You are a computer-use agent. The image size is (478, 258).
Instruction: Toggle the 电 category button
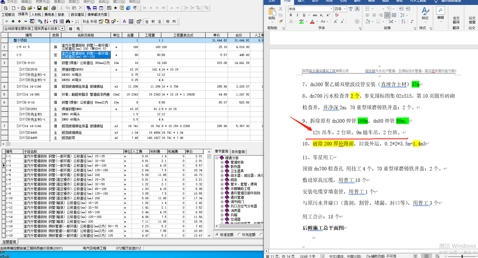click(x=78, y=29)
